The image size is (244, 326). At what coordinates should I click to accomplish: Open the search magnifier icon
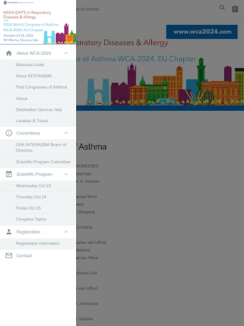[222, 8]
